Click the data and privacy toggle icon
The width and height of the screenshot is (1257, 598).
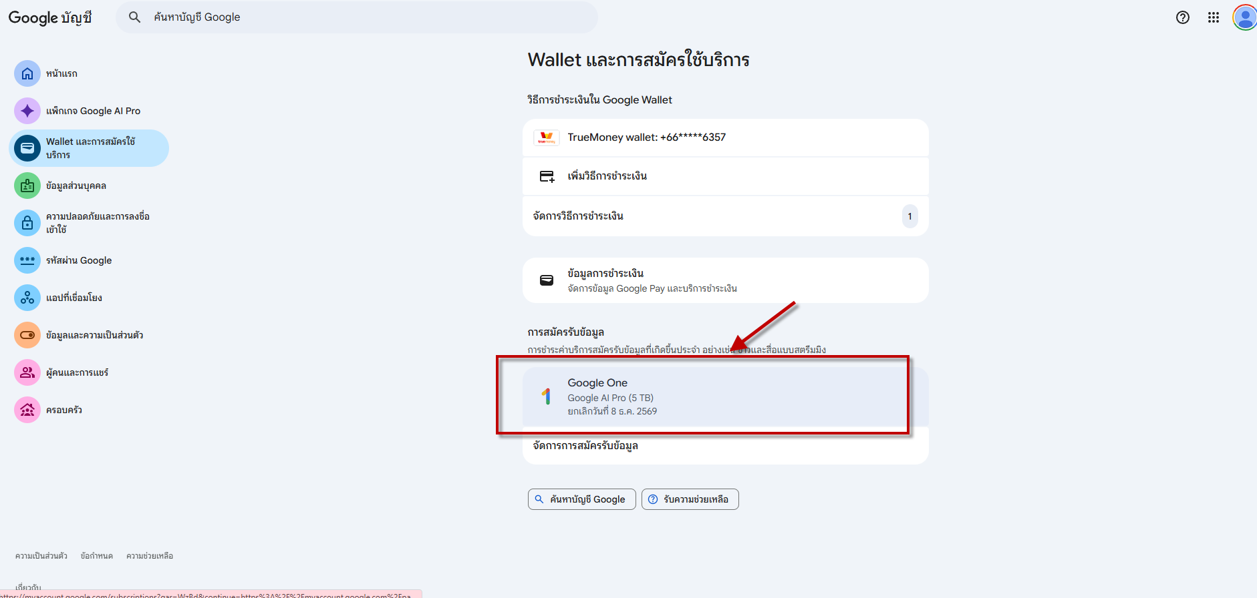click(x=27, y=335)
